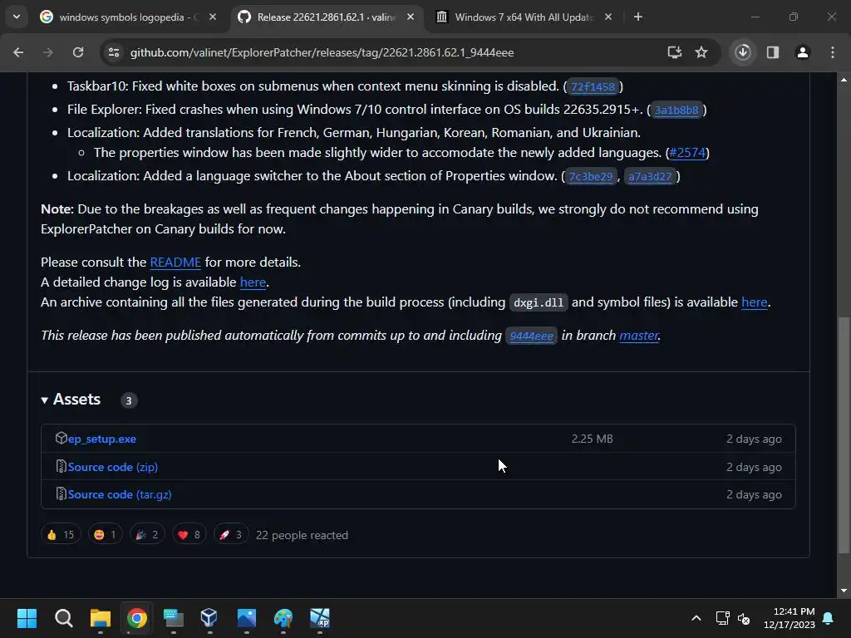Go back to previous page
Image resolution: width=851 pixels, height=638 pixels.
pos(18,52)
